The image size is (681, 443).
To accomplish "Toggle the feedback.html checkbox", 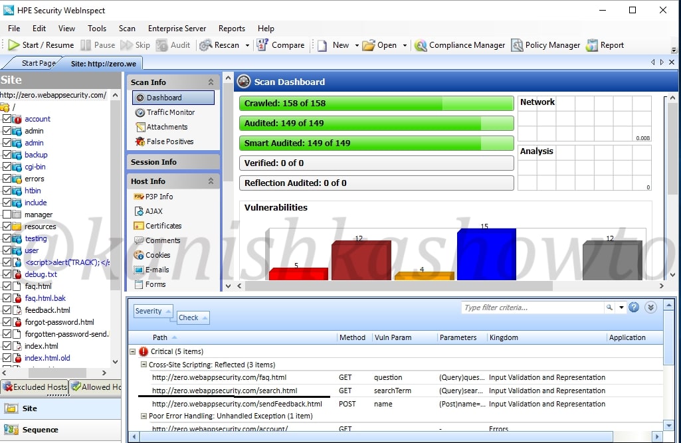I will [x=7, y=310].
